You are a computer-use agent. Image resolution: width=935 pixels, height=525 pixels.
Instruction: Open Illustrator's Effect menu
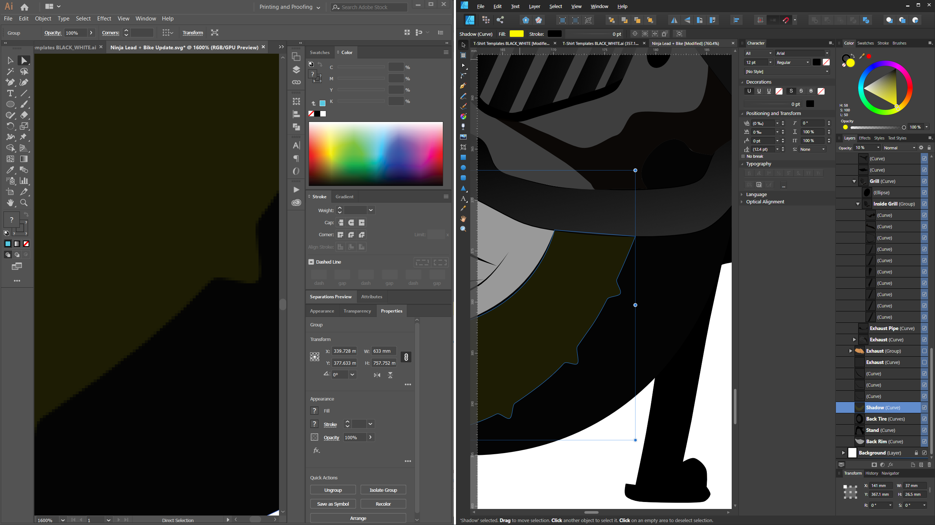[x=104, y=19]
